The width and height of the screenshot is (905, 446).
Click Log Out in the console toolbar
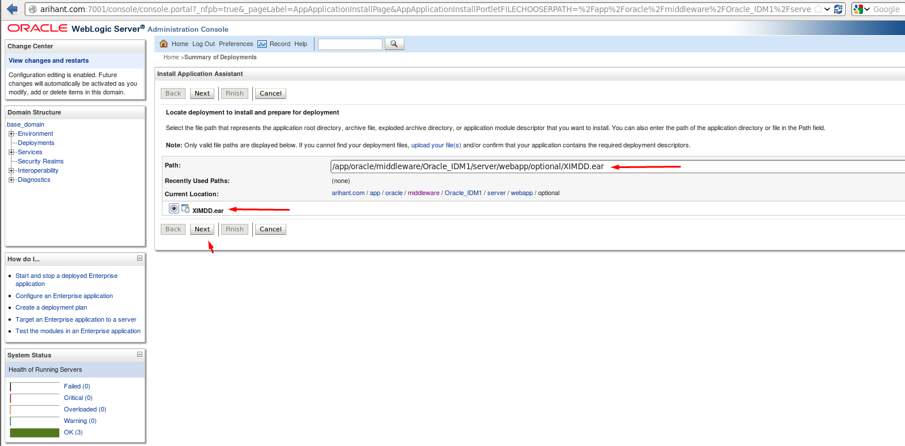click(x=203, y=44)
